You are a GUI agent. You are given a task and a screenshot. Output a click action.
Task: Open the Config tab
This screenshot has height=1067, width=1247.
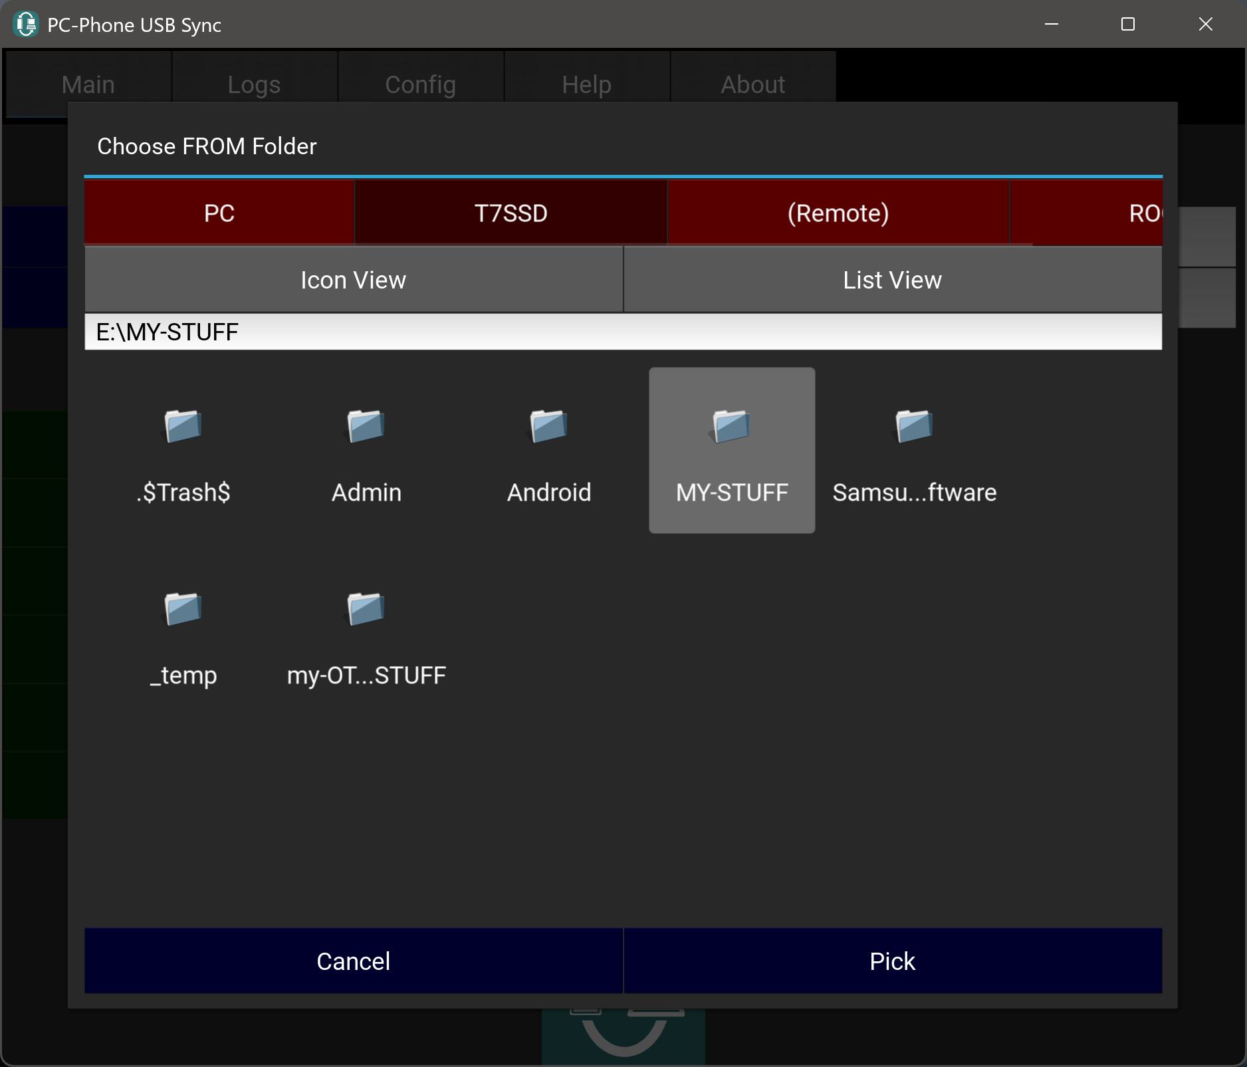click(421, 84)
